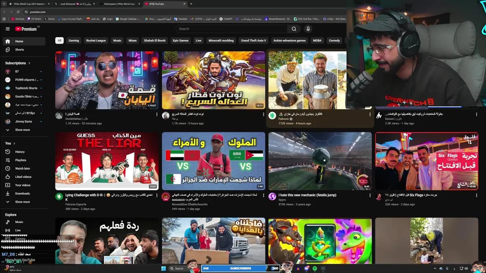Expand the You section arrow
486x273 pixels.
pyautogui.click(x=14, y=143)
